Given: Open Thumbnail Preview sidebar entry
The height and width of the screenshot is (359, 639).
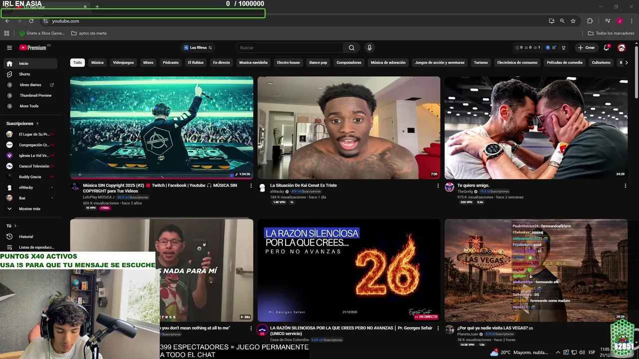Looking at the screenshot, I should pyautogui.click(x=30, y=95).
